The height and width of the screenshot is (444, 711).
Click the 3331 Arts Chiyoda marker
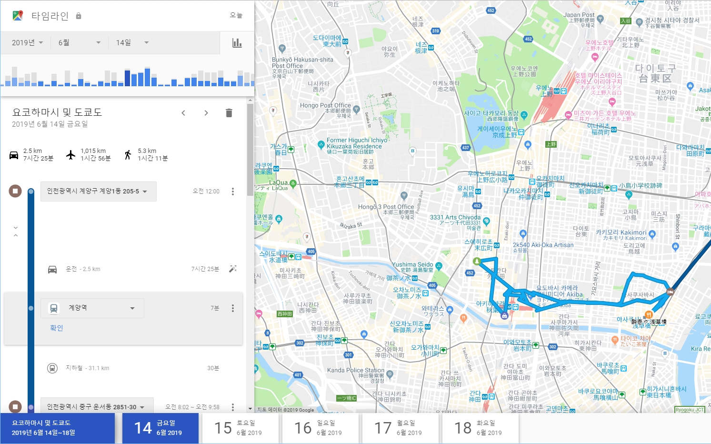point(486,221)
